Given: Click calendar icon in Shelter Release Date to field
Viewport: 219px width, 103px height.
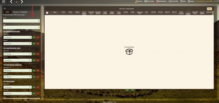Looking at the screenshot, I should 30,77.
